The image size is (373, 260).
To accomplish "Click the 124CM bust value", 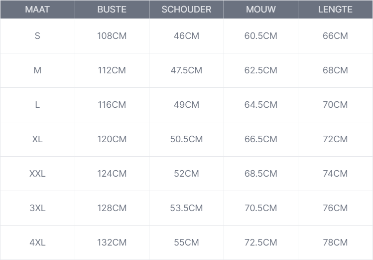I will point(112,174).
